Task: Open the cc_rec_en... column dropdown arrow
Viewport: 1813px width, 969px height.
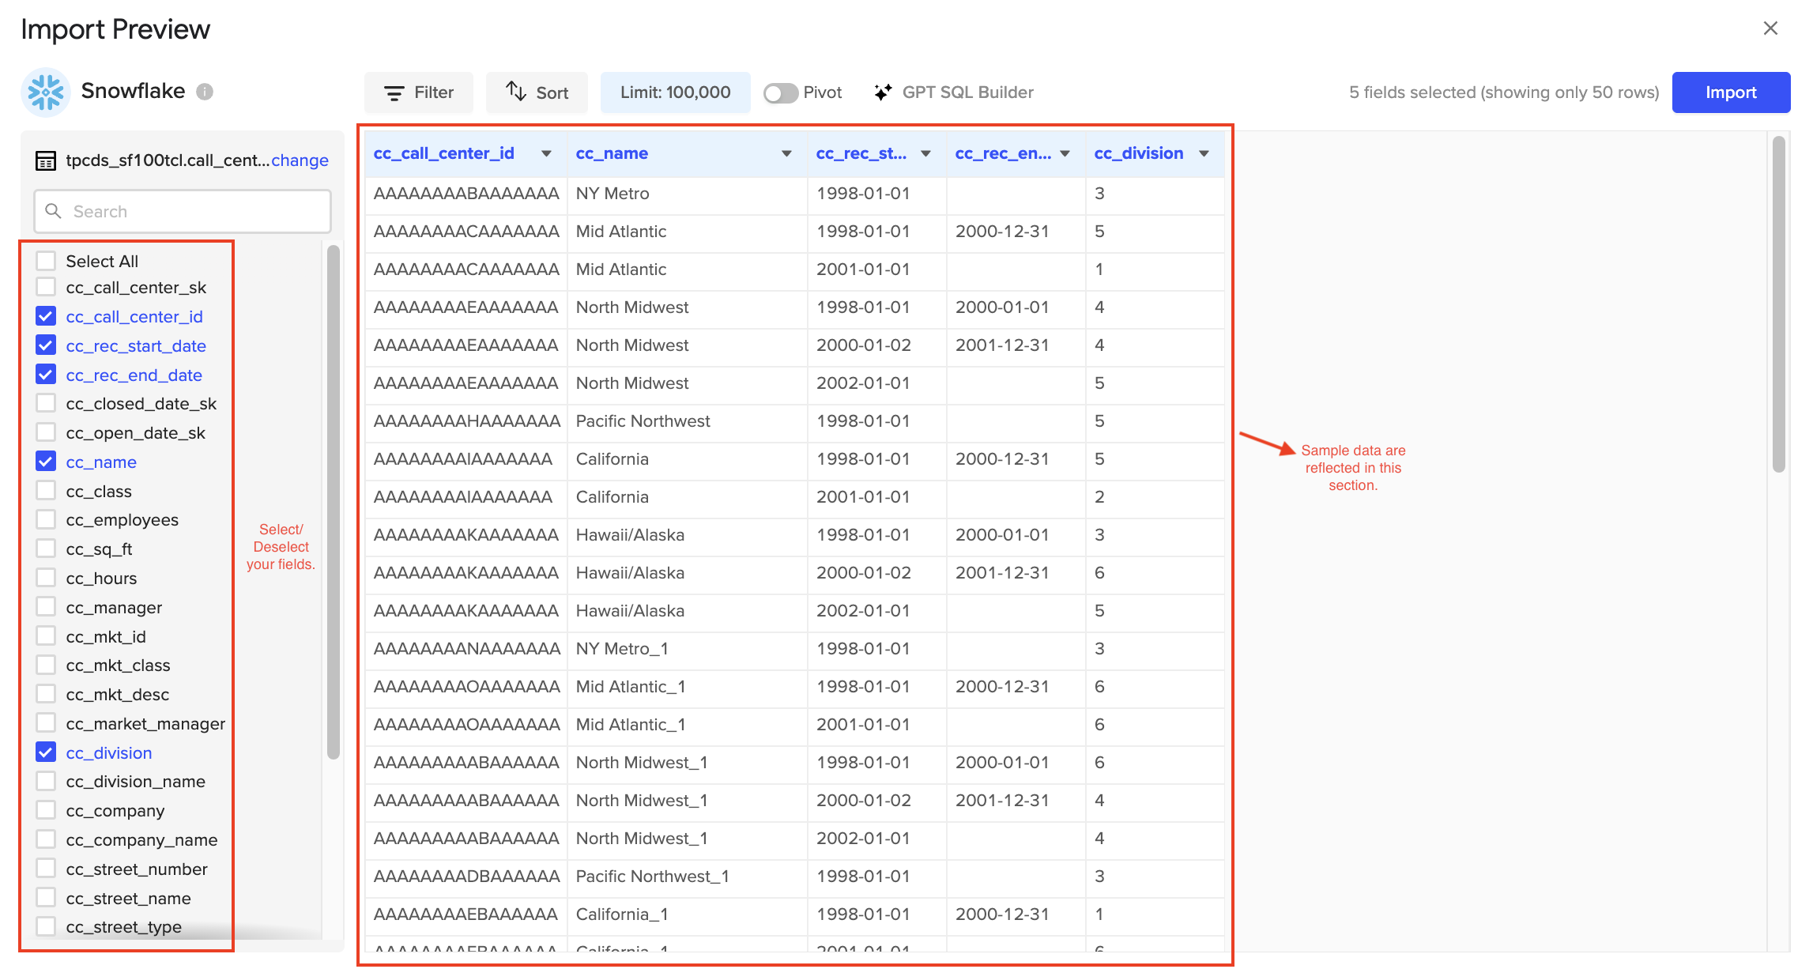Action: click(1065, 154)
